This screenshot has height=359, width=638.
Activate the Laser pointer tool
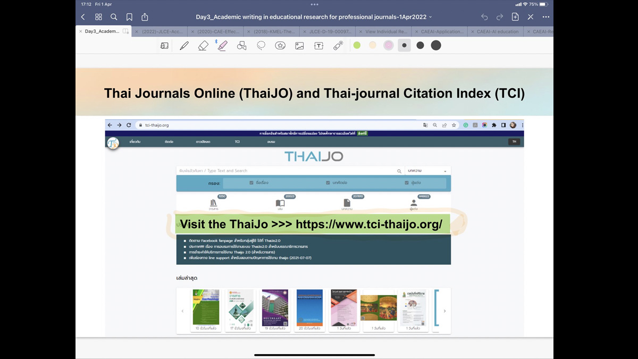(x=338, y=46)
